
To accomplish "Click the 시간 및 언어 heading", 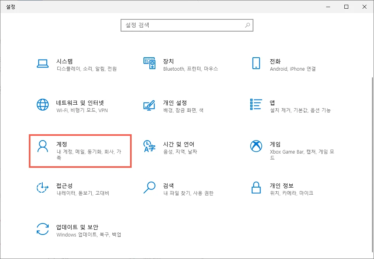I will tap(179, 144).
